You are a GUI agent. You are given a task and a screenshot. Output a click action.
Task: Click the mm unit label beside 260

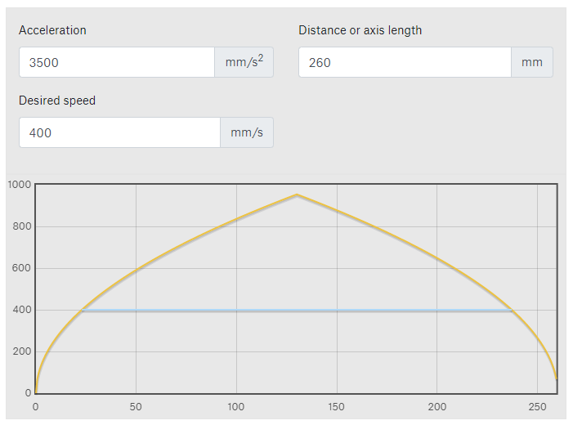tap(532, 62)
